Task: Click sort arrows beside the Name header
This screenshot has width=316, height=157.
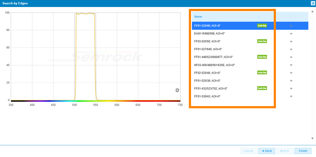Action: pos(251,17)
